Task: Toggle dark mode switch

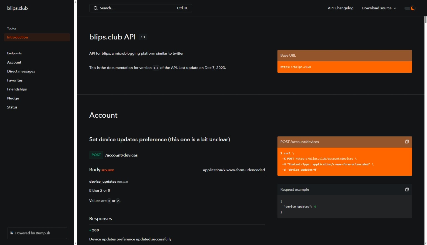Action: 409,8
